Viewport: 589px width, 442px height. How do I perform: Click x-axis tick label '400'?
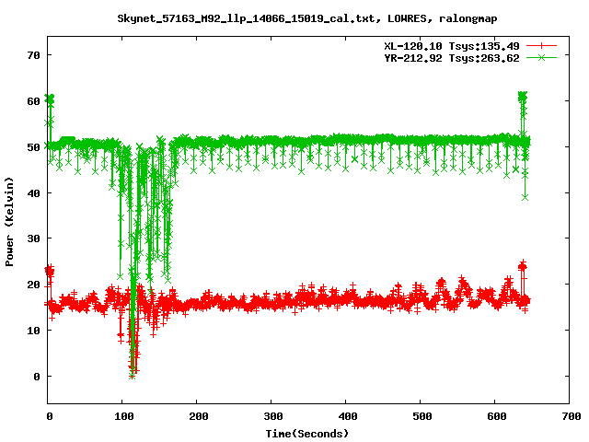click(348, 416)
